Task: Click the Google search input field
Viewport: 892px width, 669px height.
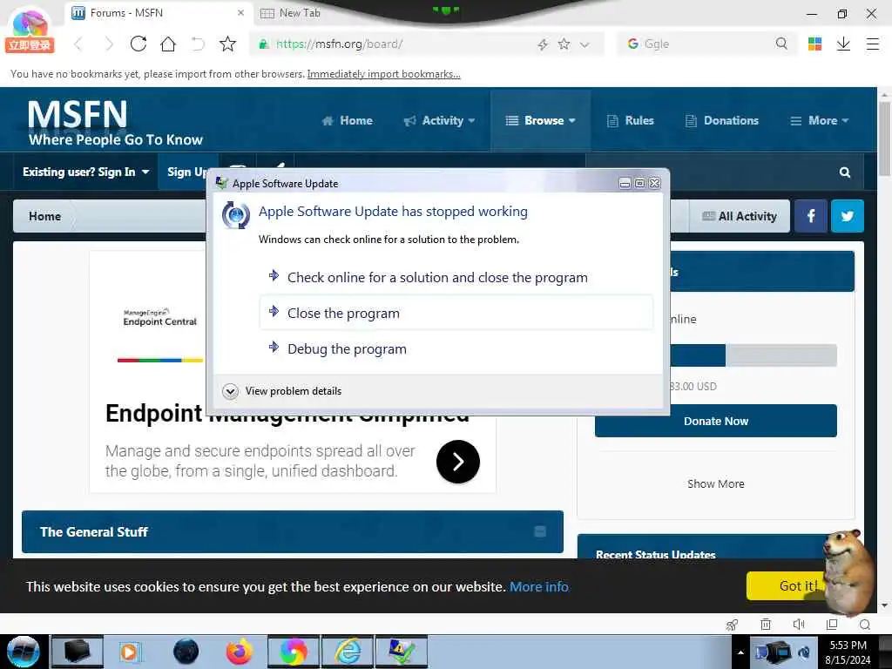Action: click(x=707, y=44)
